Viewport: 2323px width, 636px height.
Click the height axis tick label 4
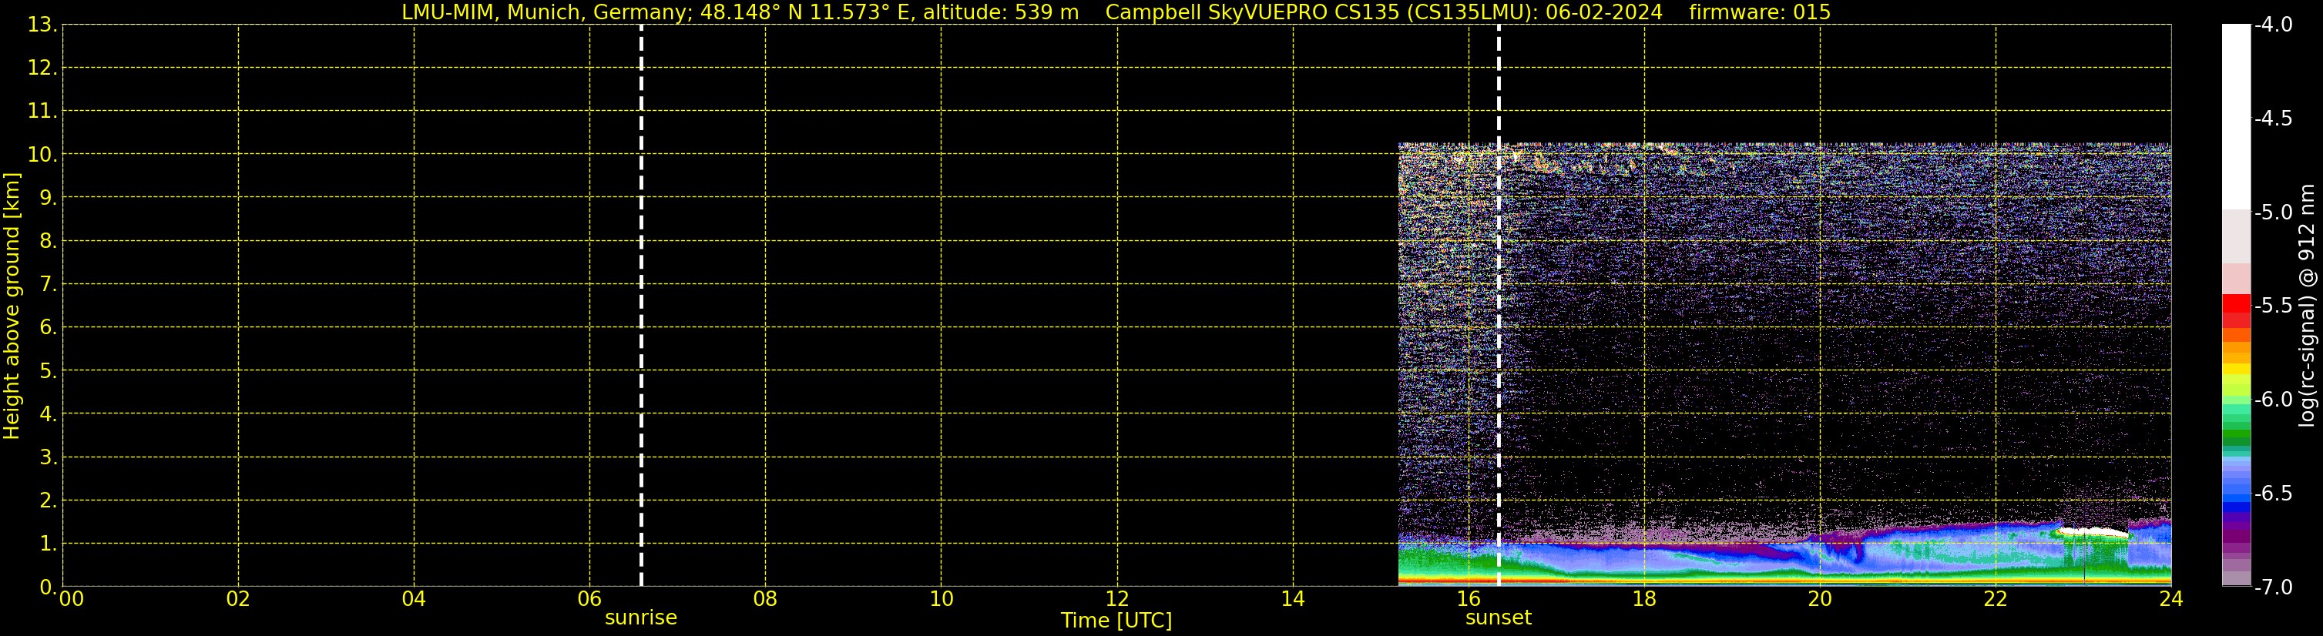(x=48, y=414)
